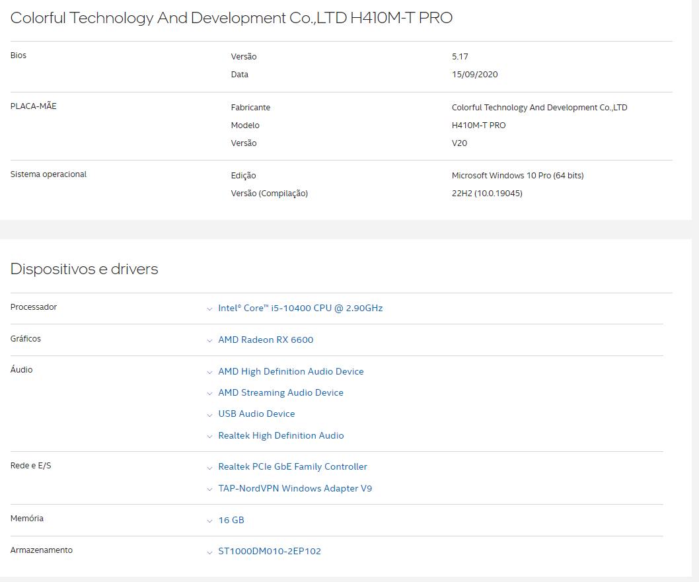Click the Versão (Compilação) field label
Viewport: 699px width, 582px height.
point(270,194)
